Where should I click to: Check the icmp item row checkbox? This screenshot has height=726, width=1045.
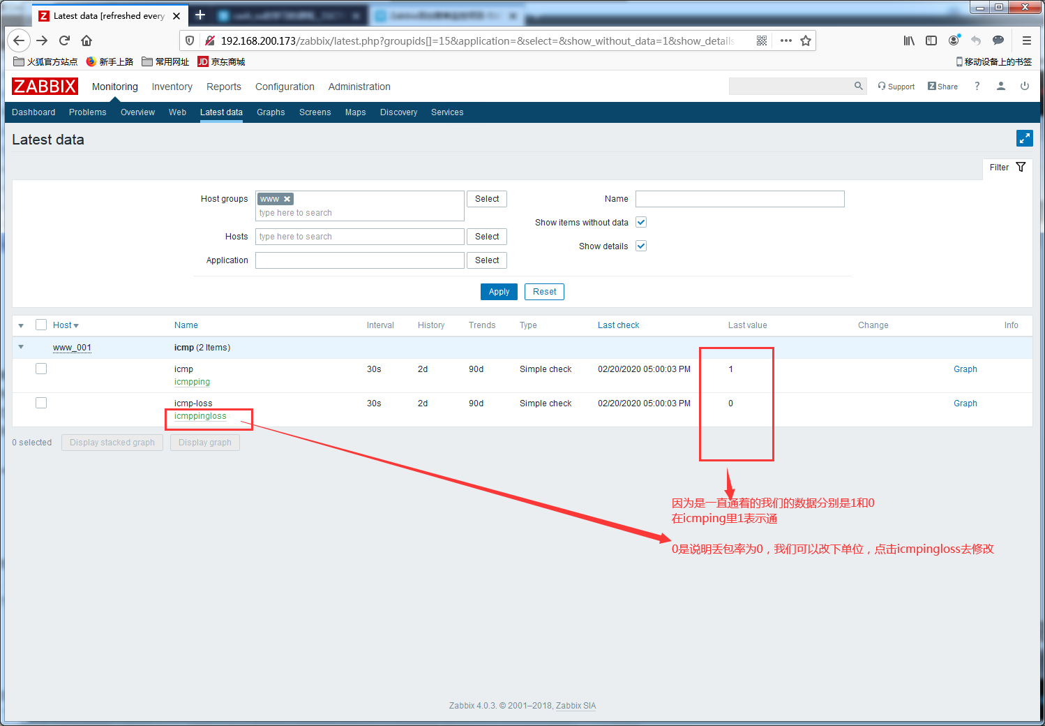41,369
